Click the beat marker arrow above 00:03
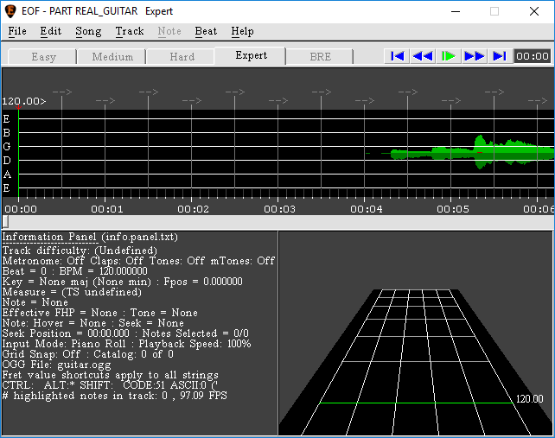Screen dimensions: 555x438 tap(277, 101)
